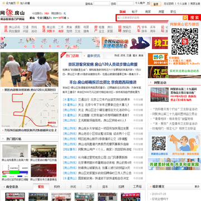The width and height of the screenshot is (201, 201).
Task: Click the arrow beside weather forecast
Action: point(68,18)
